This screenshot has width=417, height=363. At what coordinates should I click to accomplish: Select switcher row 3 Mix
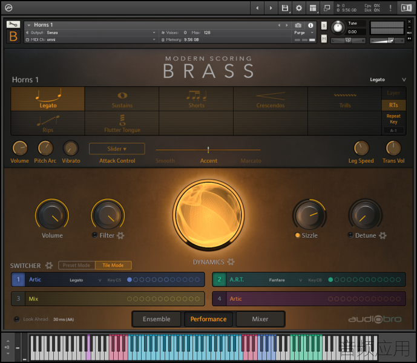click(108, 299)
